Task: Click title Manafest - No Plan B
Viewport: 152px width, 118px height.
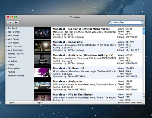Action: (81, 29)
